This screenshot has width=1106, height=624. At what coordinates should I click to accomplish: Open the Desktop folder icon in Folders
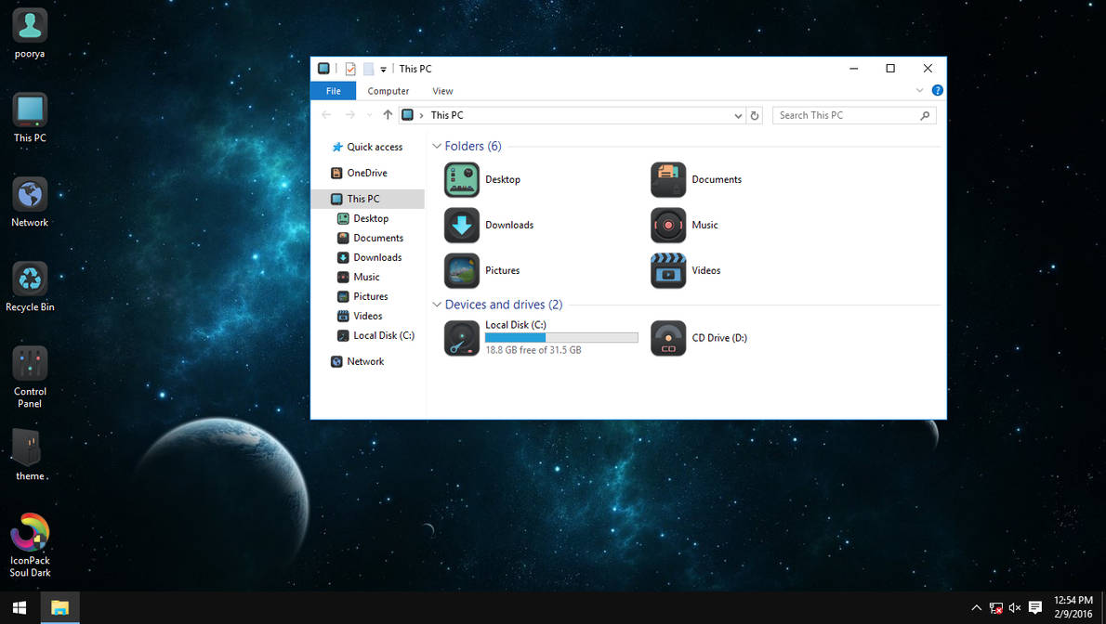[x=462, y=179]
